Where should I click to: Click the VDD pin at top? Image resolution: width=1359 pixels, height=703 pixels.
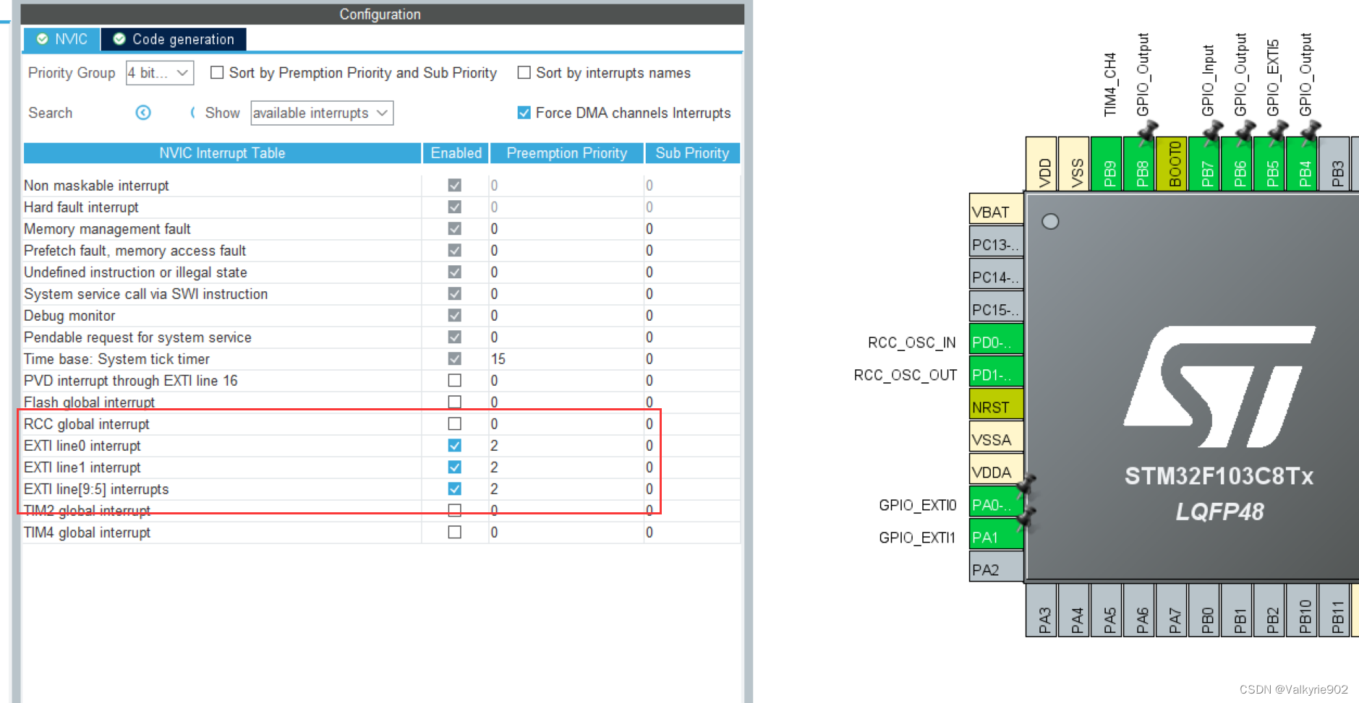[x=1041, y=163]
